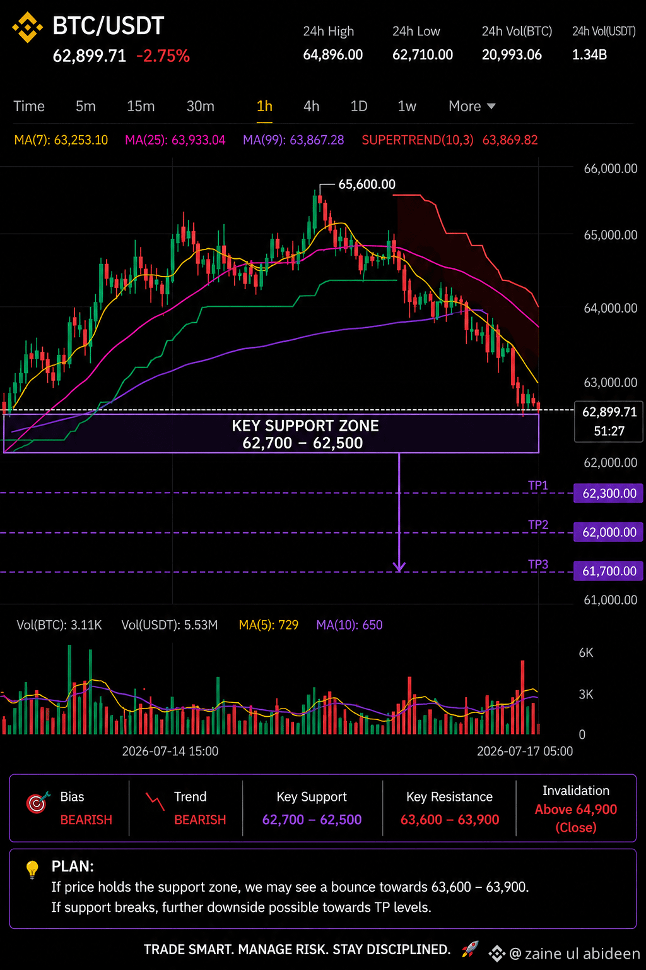The width and height of the screenshot is (646, 970).
Task: Select the 1h interval tab
Action: point(265,106)
